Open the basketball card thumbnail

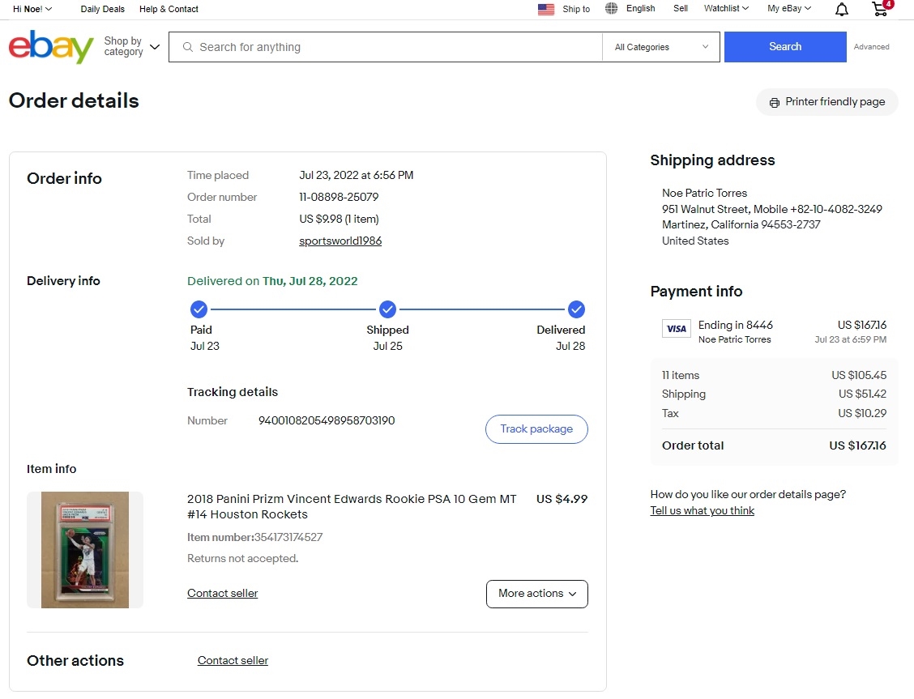85,550
